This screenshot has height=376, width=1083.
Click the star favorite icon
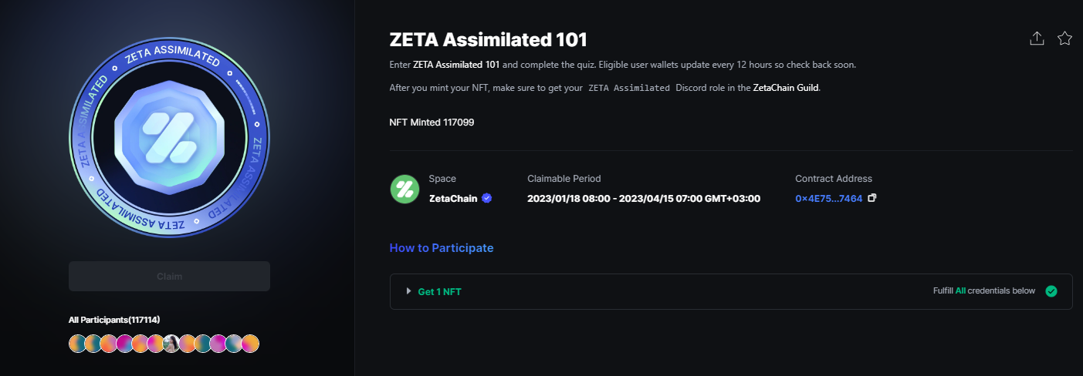coord(1064,39)
